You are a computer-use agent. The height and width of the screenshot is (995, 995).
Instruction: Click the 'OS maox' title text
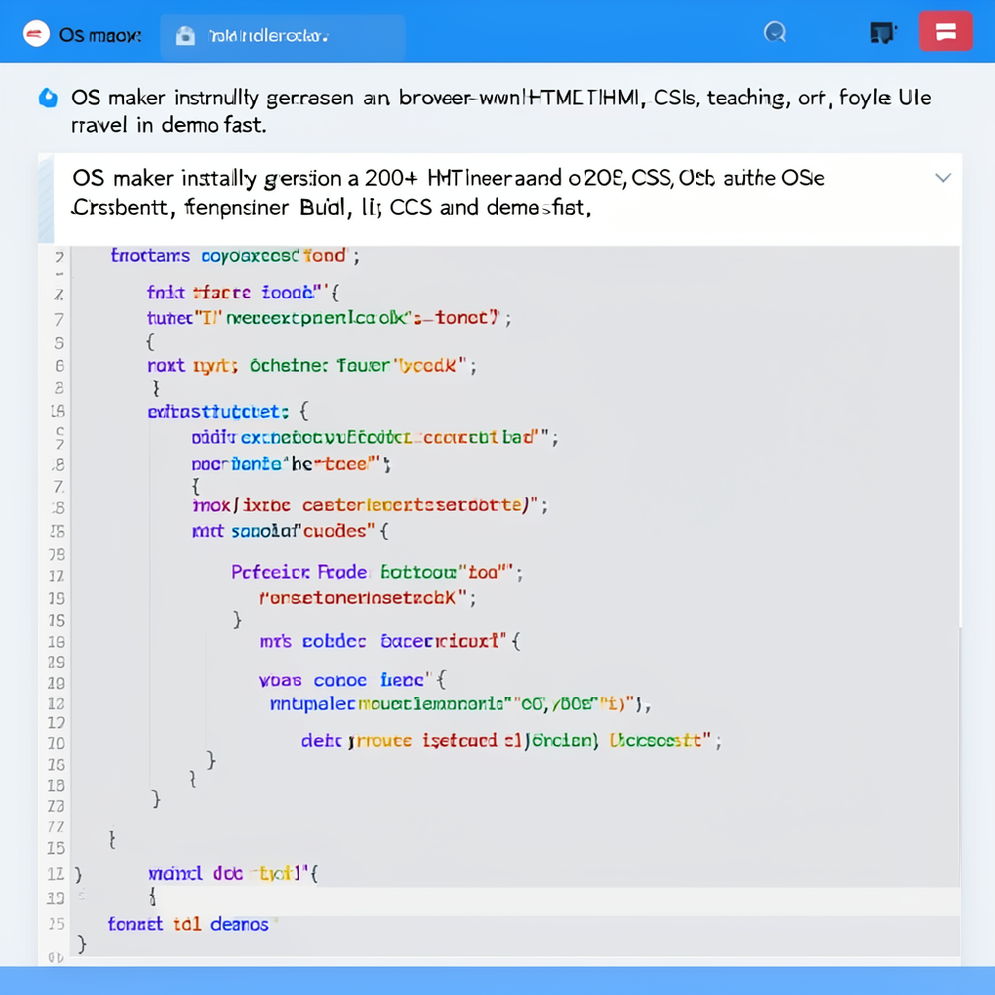(99, 35)
